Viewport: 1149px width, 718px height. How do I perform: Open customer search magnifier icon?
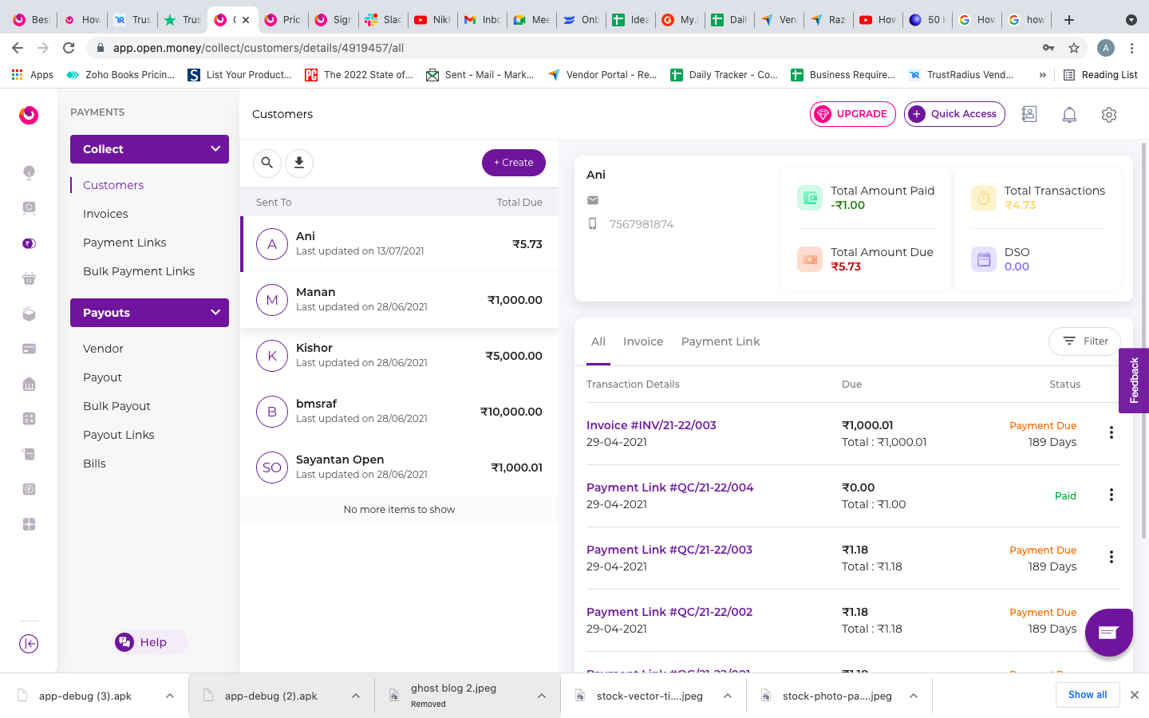267,163
